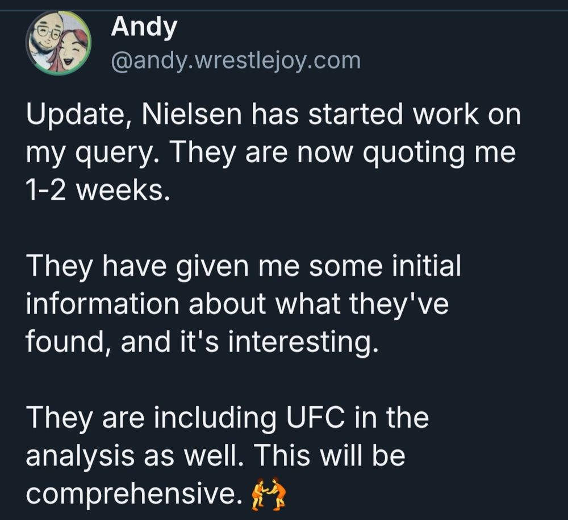Open the @andy.wrestlejoy.com handle link
Screen dimensions: 568x520
click(236, 60)
